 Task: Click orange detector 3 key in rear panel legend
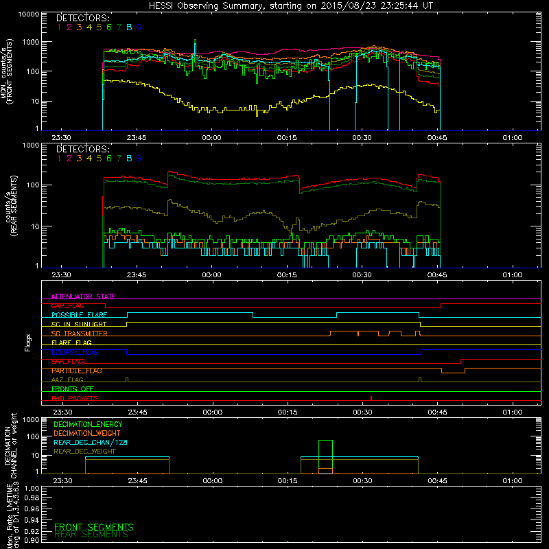pyautogui.click(x=79, y=159)
